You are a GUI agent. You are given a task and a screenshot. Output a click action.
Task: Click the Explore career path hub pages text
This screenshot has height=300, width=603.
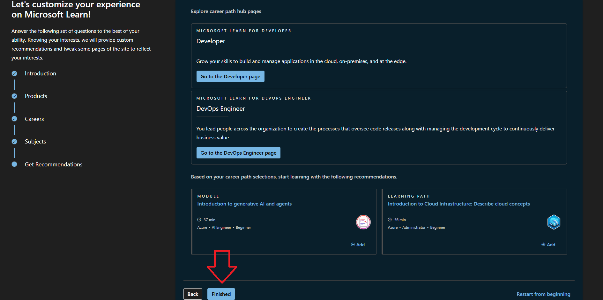[x=226, y=11]
